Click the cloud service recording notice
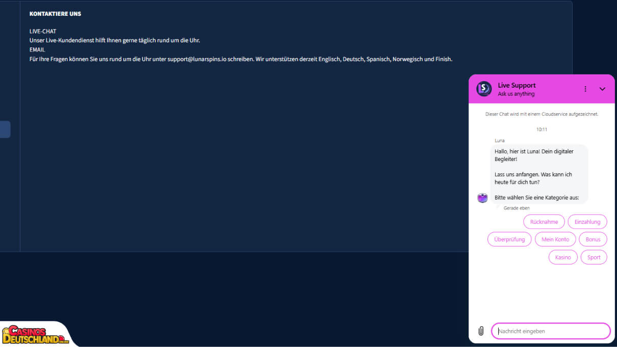Screen dimensions: 617x347 click(542, 114)
